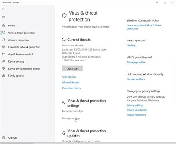Open Device performance & health page

24,69
